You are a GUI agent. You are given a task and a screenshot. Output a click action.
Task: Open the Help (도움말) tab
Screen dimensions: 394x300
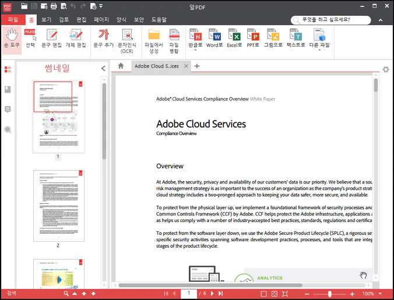tap(159, 20)
